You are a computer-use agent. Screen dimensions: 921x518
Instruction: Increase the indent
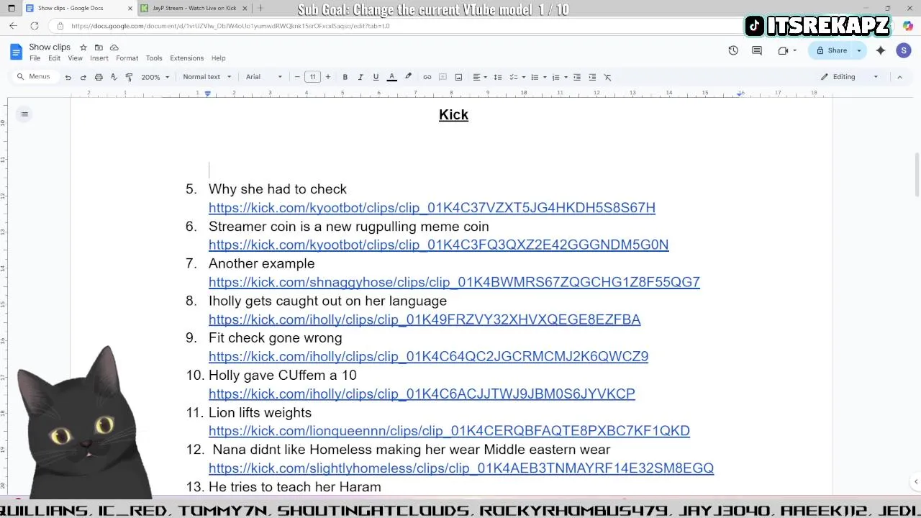[x=592, y=77]
